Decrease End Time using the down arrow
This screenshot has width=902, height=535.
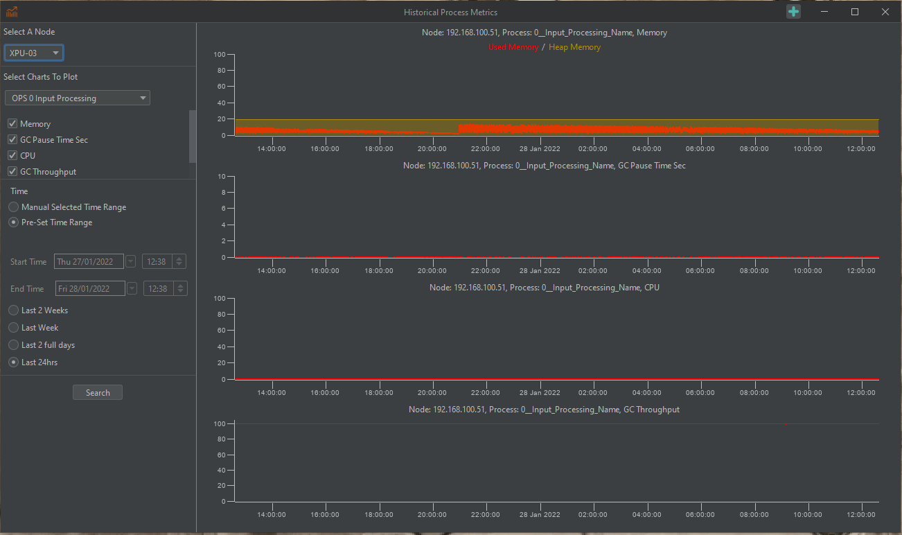[x=180, y=292]
